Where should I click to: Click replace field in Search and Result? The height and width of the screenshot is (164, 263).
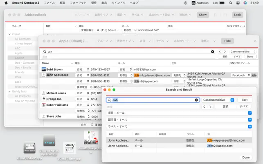(x=153, y=107)
